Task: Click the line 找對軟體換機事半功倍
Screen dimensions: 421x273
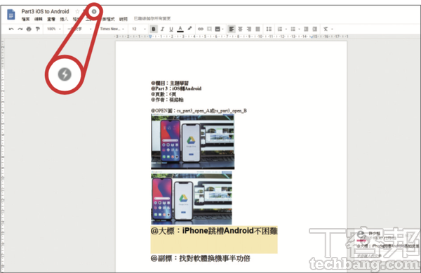Action: click(x=215, y=258)
